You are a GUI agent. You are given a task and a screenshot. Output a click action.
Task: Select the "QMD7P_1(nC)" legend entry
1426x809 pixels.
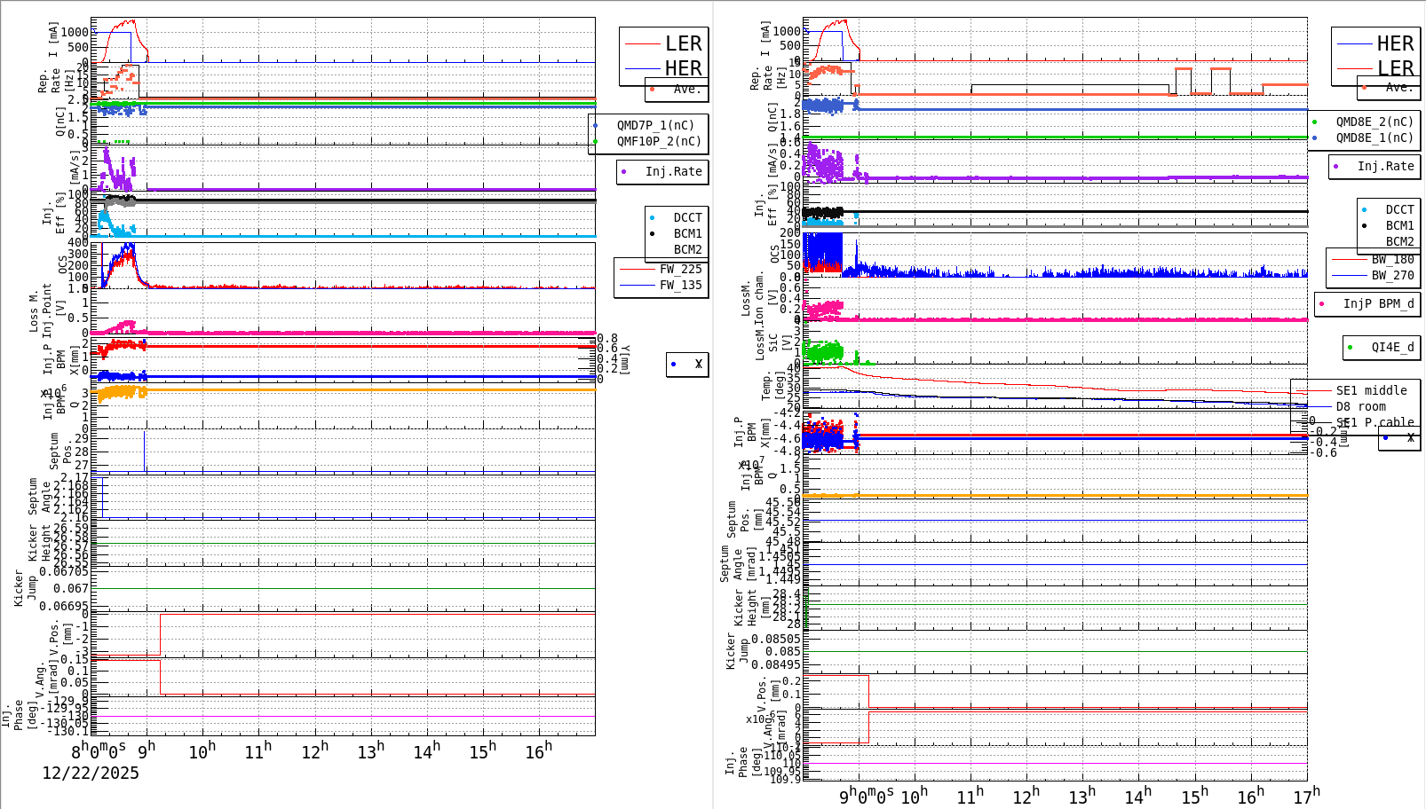[x=656, y=125]
